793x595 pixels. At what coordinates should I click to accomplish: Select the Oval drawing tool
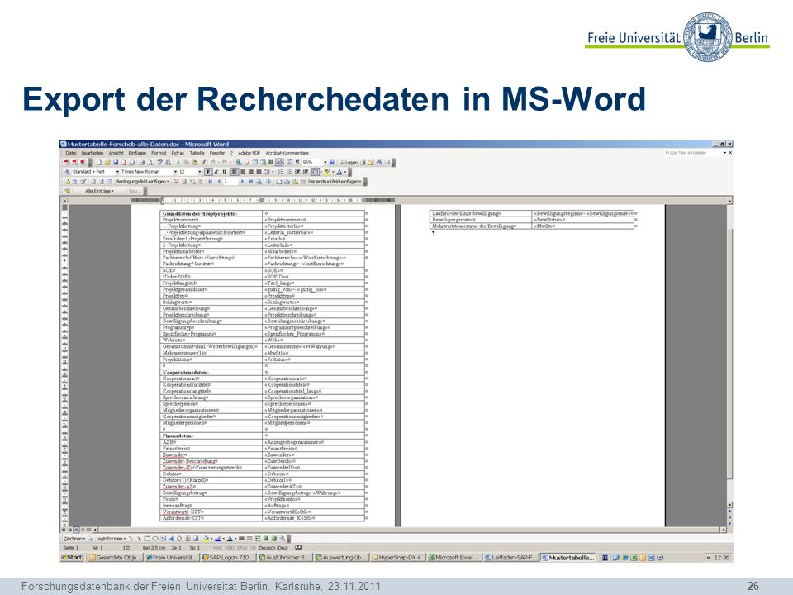(x=155, y=538)
